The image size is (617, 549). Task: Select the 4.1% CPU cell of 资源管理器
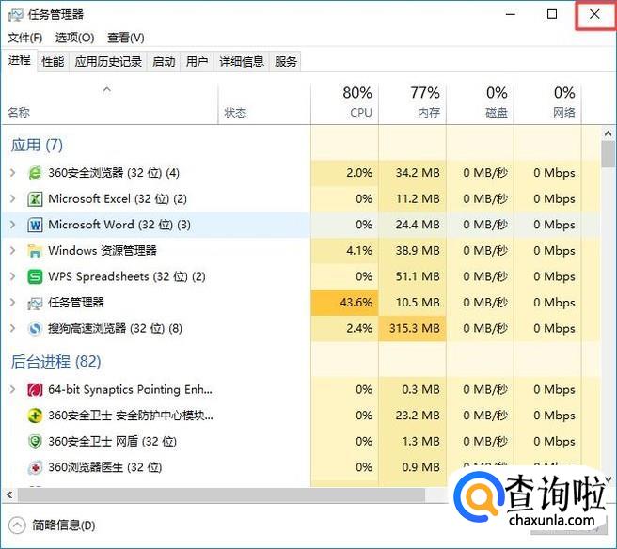(344, 250)
